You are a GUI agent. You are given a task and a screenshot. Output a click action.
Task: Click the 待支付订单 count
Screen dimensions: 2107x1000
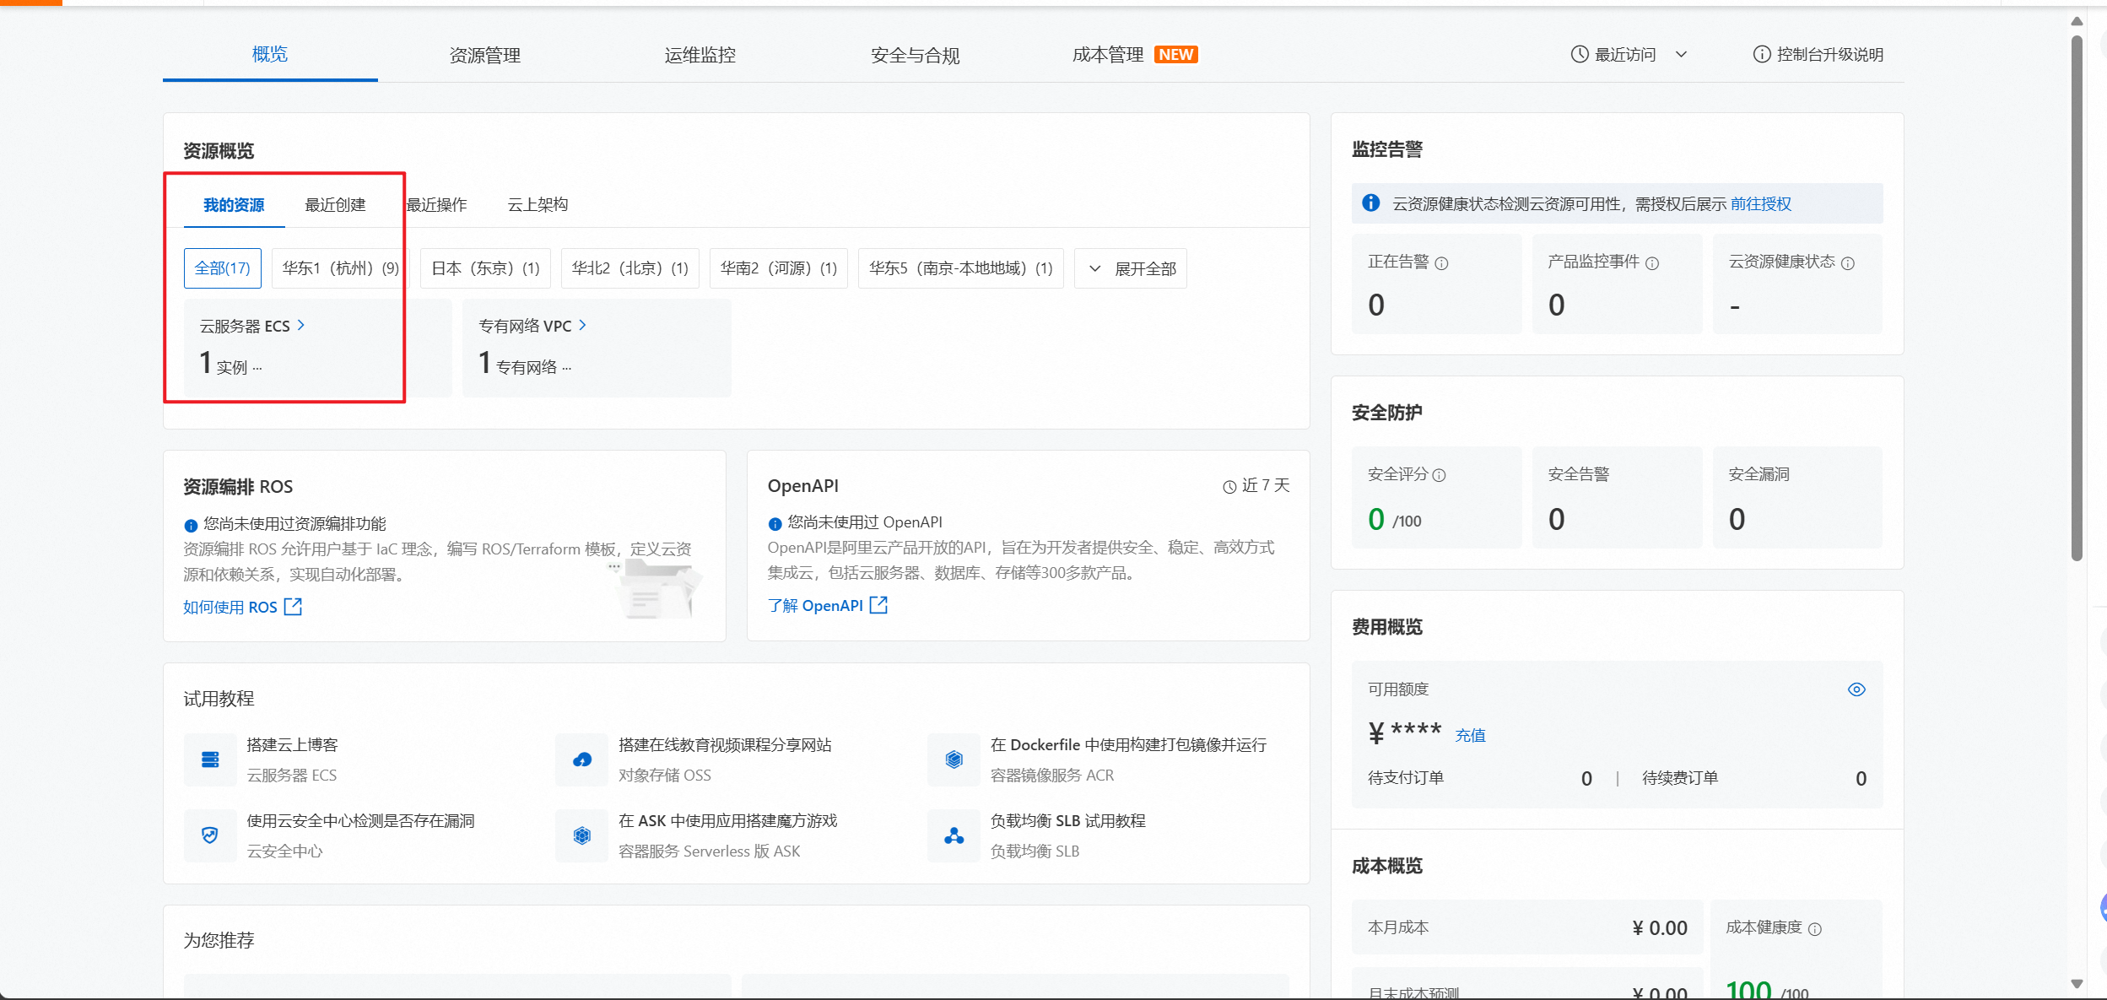(x=1586, y=779)
